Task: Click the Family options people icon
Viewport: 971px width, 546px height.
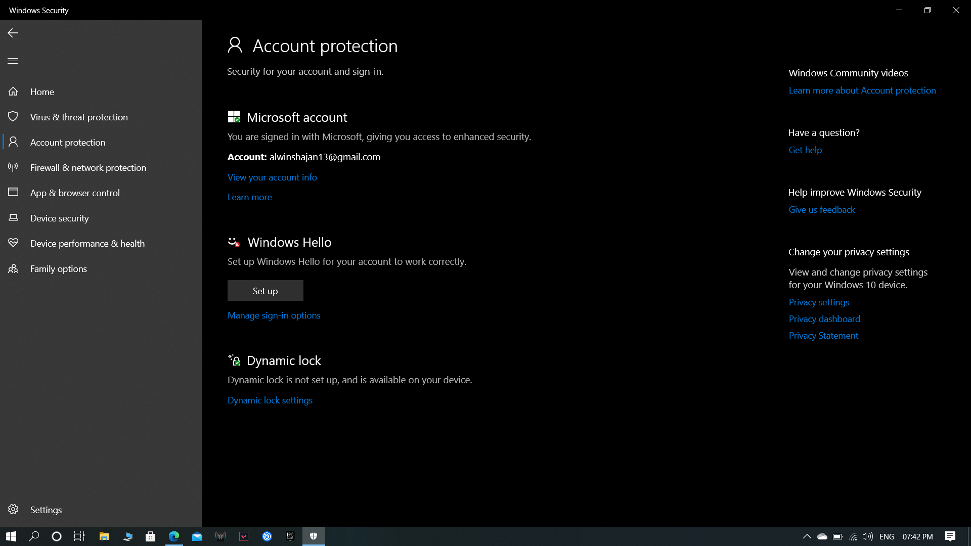Action: 13,268
